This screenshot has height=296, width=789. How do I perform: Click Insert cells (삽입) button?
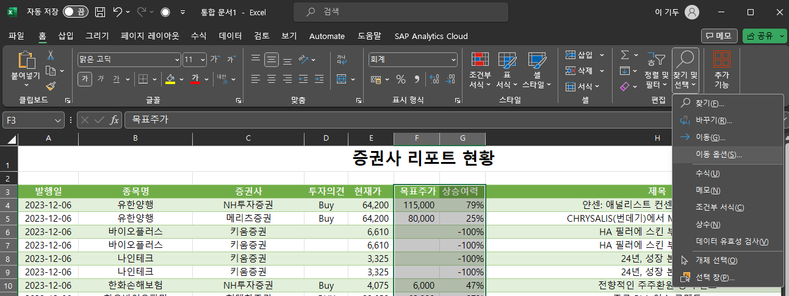tap(580, 55)
